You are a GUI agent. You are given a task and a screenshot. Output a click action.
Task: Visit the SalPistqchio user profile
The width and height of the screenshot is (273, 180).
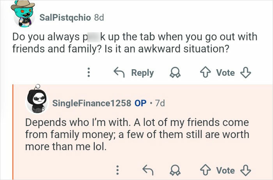point(66,17)
